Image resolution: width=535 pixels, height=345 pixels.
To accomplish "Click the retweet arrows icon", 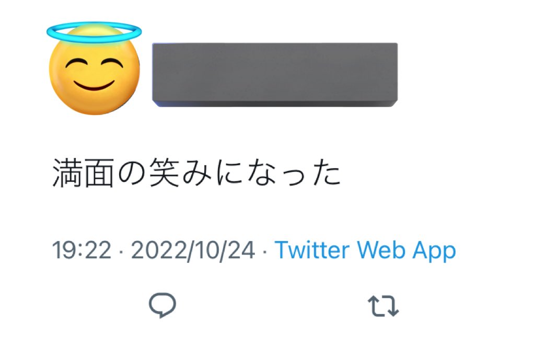I will coord(383,306).
